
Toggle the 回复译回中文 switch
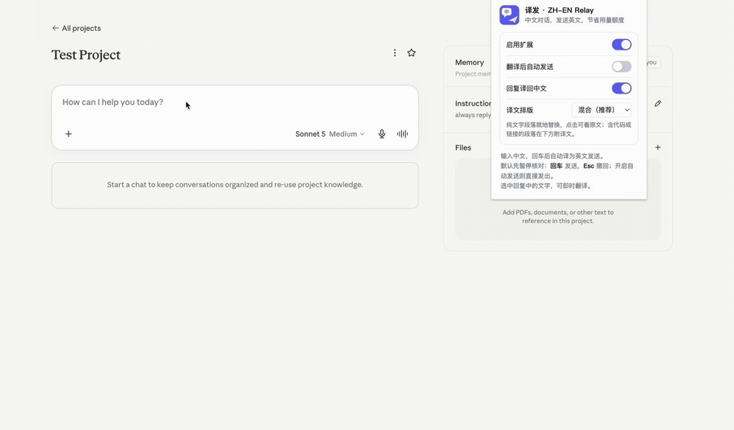click(621, 88)
